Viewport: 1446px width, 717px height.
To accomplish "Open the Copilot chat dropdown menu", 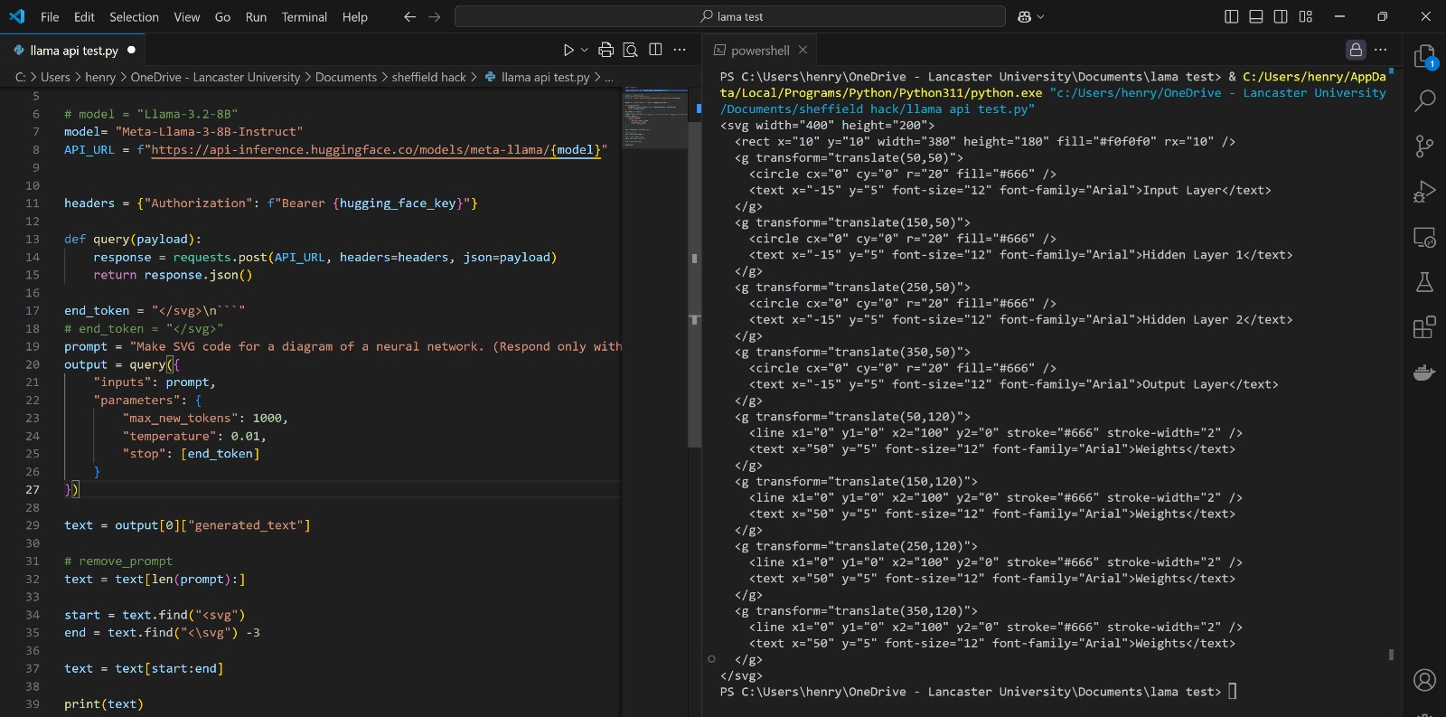I will click(1040, 17).
